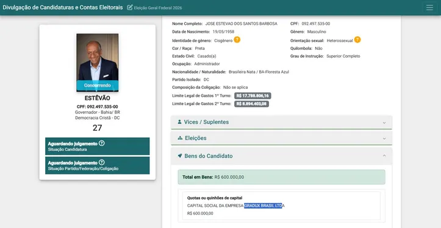
Task: Click the Estado Civil value Casado(a)
Action: 207,56
